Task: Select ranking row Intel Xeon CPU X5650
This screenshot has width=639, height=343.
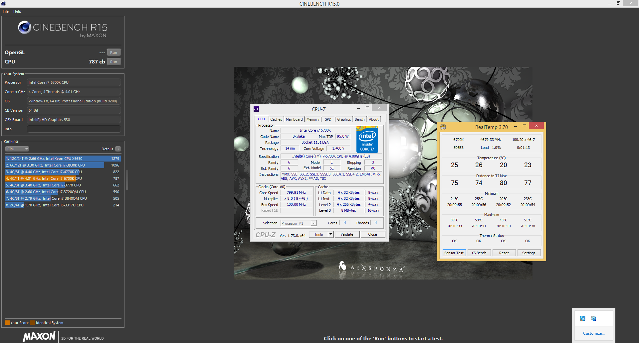Action: click(63, 159)
